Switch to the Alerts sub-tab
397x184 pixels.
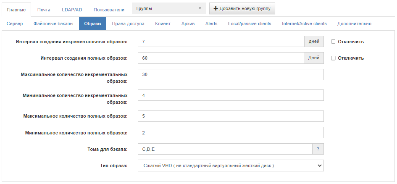pos(211,24)
